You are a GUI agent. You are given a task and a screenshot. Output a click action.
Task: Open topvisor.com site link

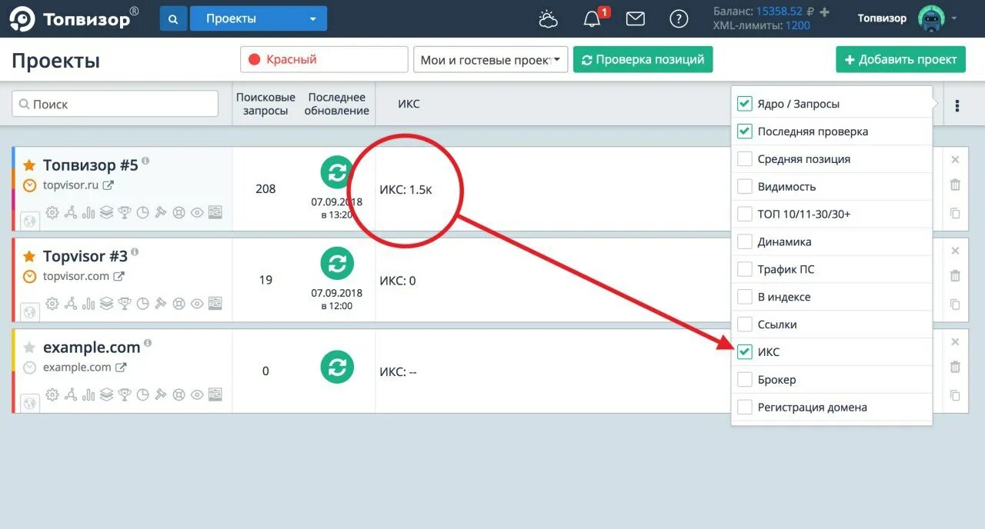tap(76, 276)
